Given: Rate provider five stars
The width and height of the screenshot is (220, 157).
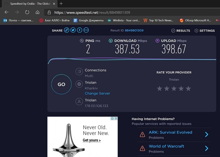Looking at the screenshot, I should [188, 89].
